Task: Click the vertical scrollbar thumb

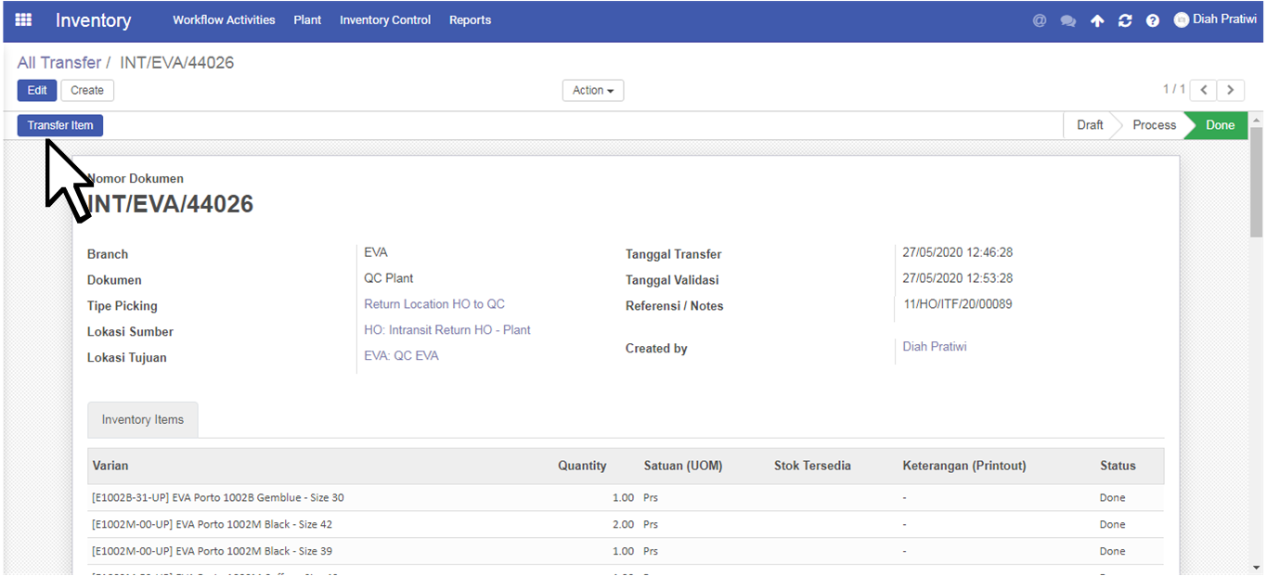Action: 1256,181
